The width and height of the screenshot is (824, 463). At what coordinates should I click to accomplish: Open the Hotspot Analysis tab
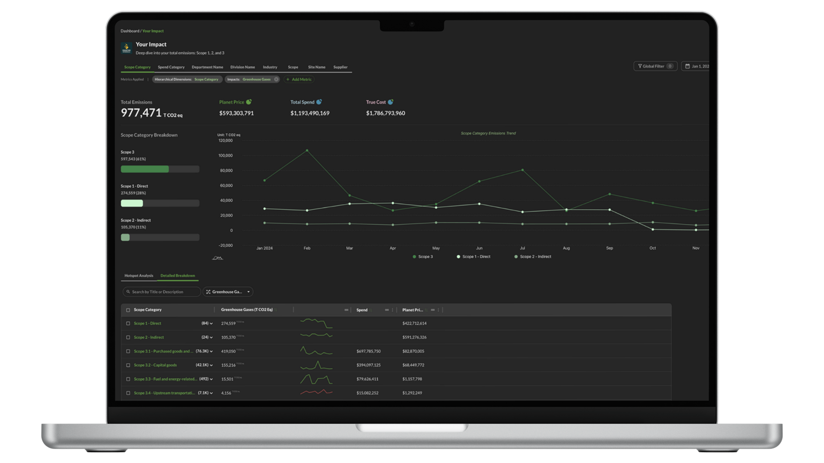tap(138, 276)
